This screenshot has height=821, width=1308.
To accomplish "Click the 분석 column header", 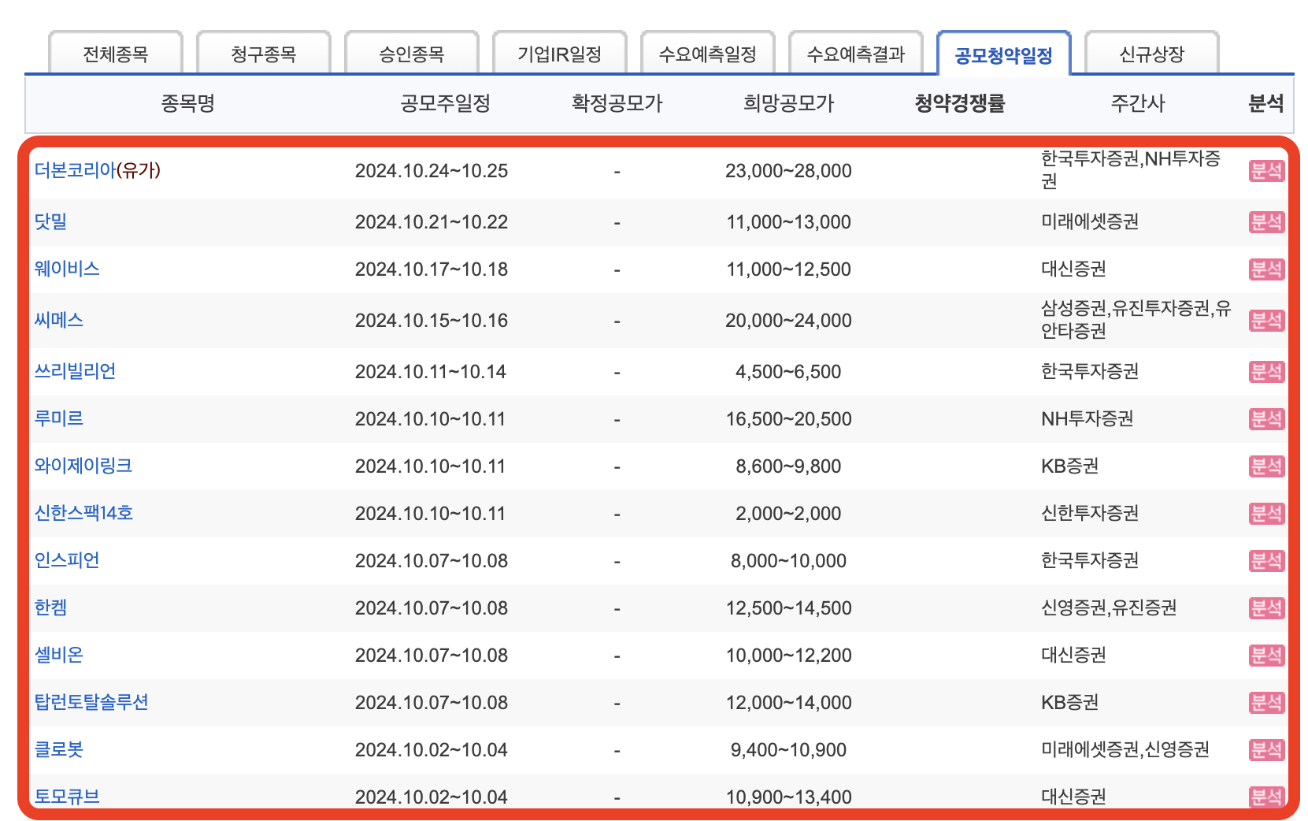I will pos(1266,103).
